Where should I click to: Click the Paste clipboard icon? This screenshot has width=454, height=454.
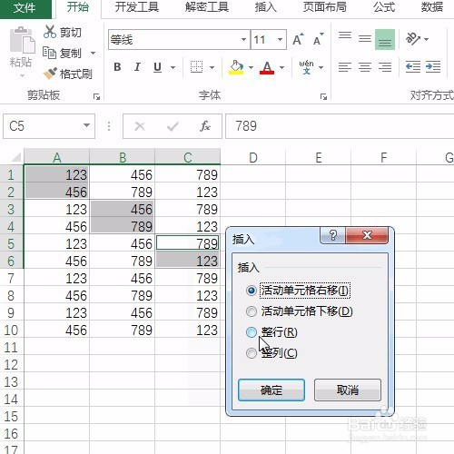pos(22,40)
